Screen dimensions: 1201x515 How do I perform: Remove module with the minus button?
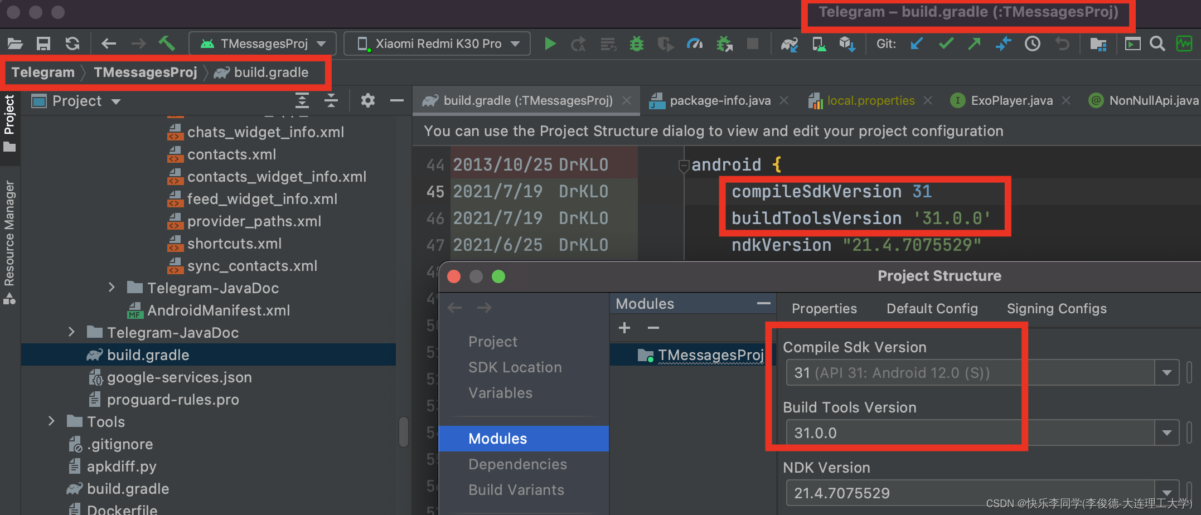[653, 328]
